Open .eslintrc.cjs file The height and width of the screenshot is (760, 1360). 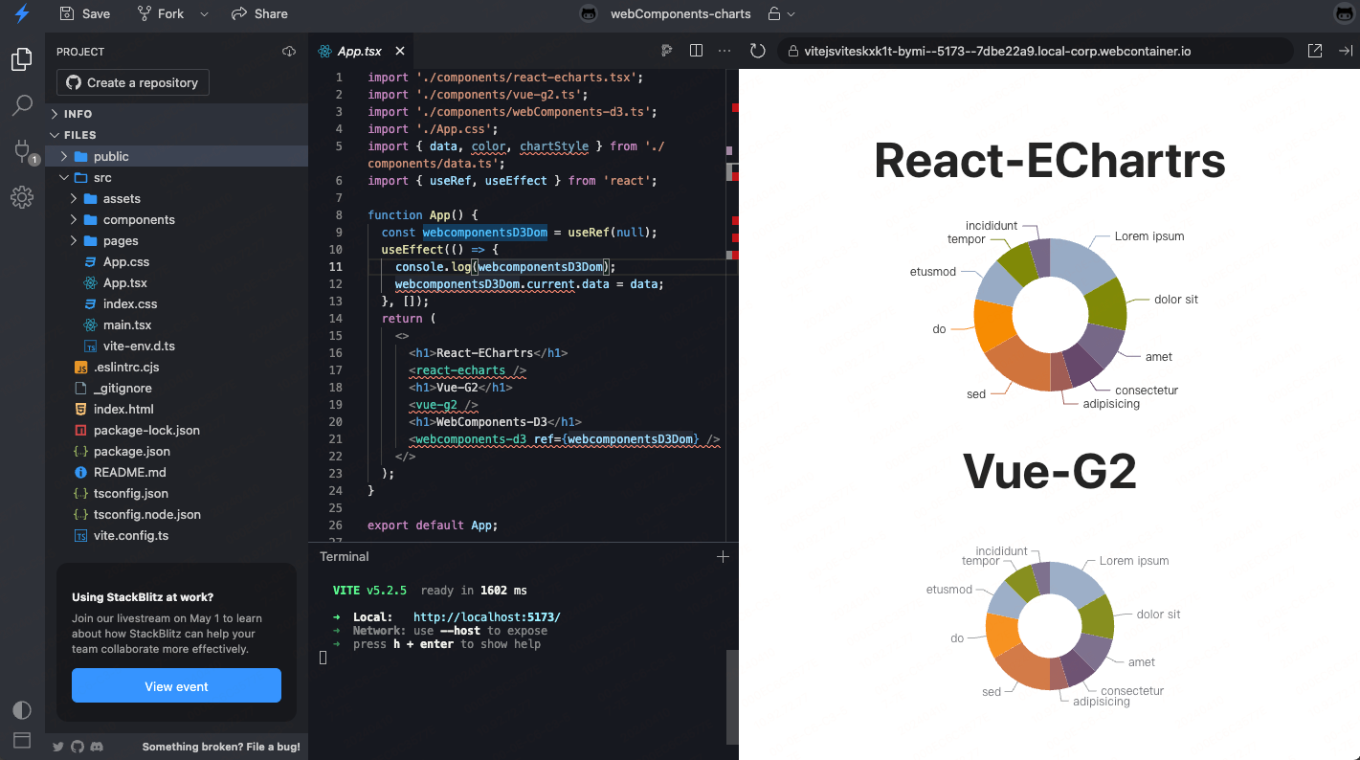point(176,367)
